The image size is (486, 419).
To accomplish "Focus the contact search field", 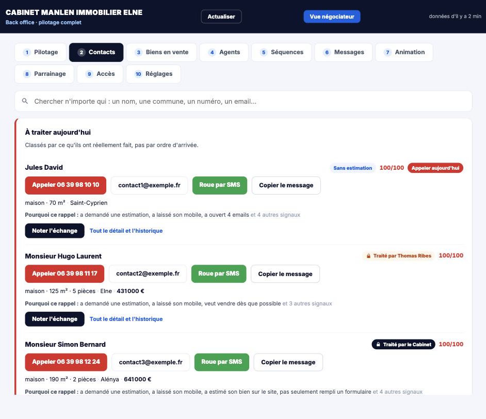I will pyautogui.click(x=244, y=101).
